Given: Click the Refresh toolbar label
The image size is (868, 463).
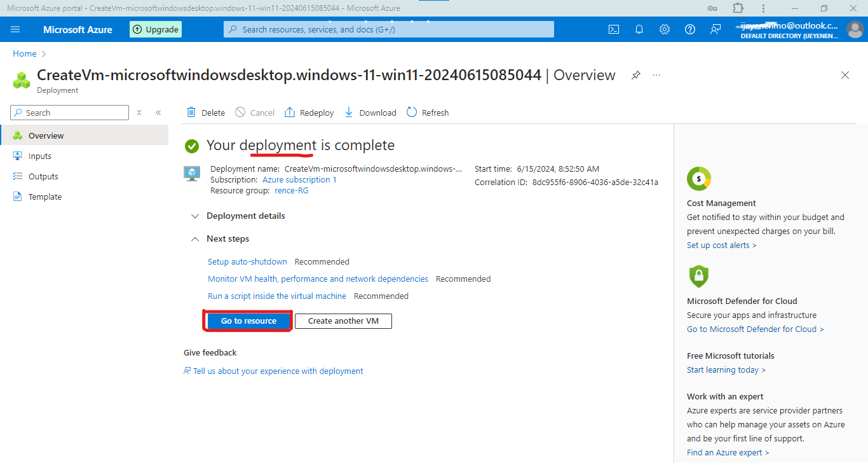Looking at the screenshot, I should 435,113.
